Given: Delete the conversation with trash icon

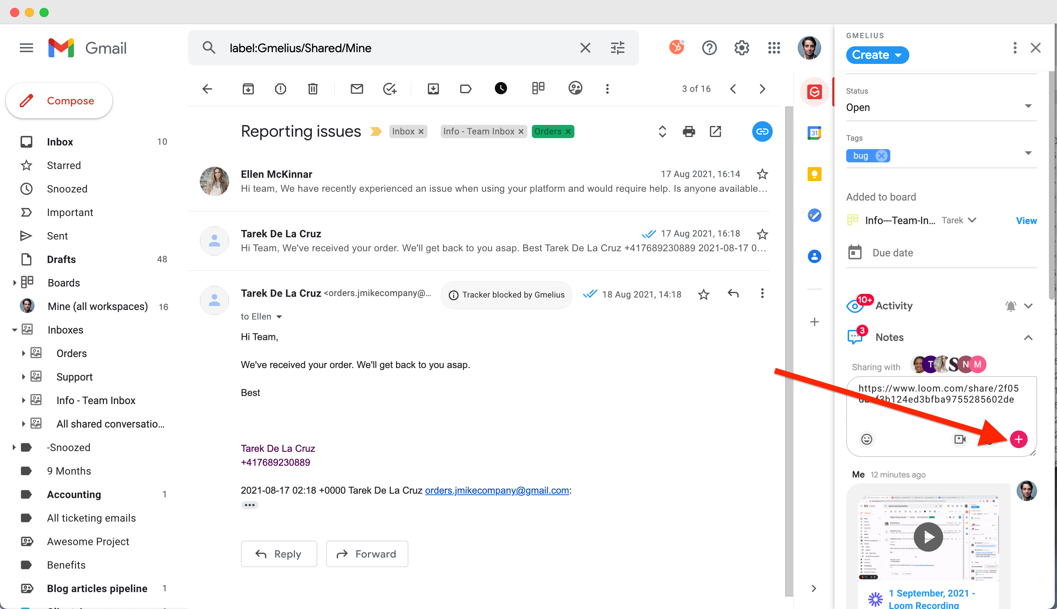Looking at the screenshot, I should coord(313,89).
